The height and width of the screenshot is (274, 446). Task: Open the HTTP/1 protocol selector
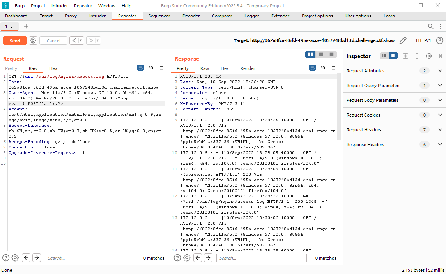(423, 40)
